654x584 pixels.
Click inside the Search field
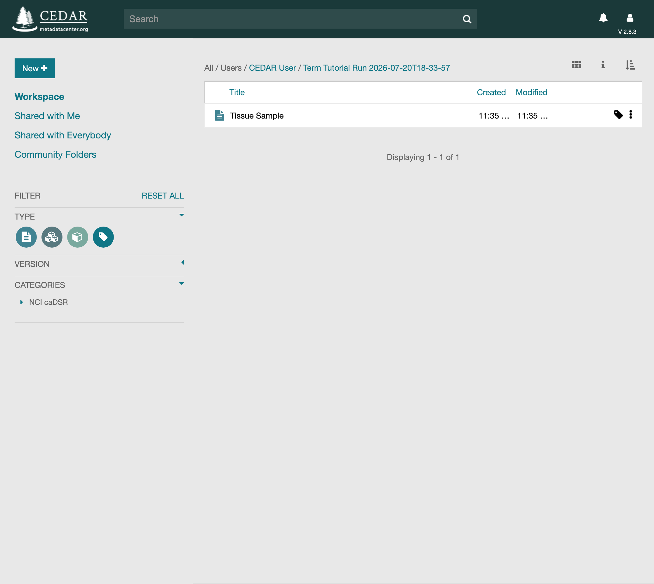click(x=292, y=19)
